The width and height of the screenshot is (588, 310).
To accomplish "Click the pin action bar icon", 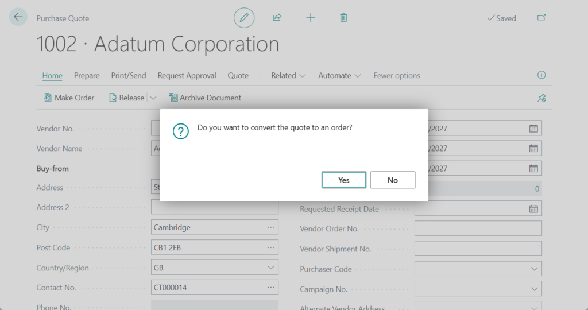I will pyautogui.click(x=541, y=98).
